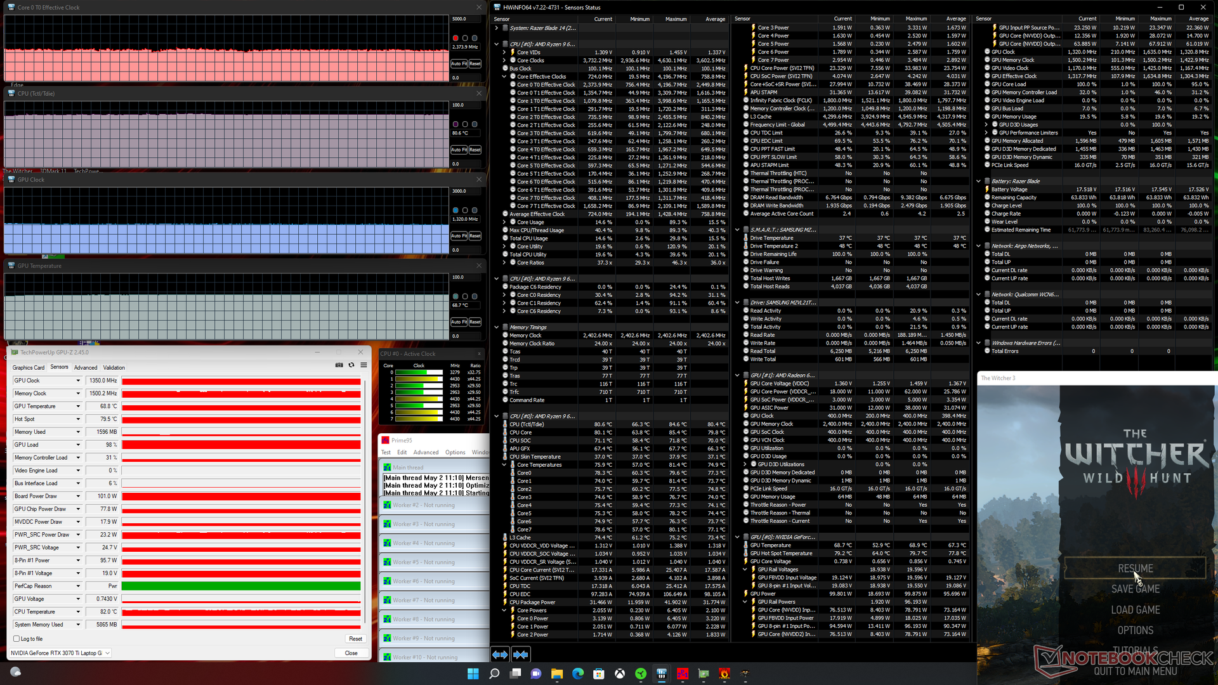Viewport: 1218px width, 685px height.
Task: Click the GPU-Z screenshot camera icon
Action: (x=339, y=365)
